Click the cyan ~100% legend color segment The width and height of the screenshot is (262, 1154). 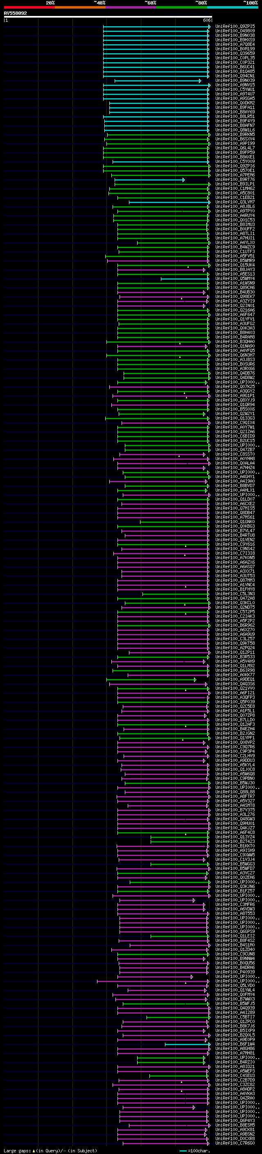coord(233,7)
